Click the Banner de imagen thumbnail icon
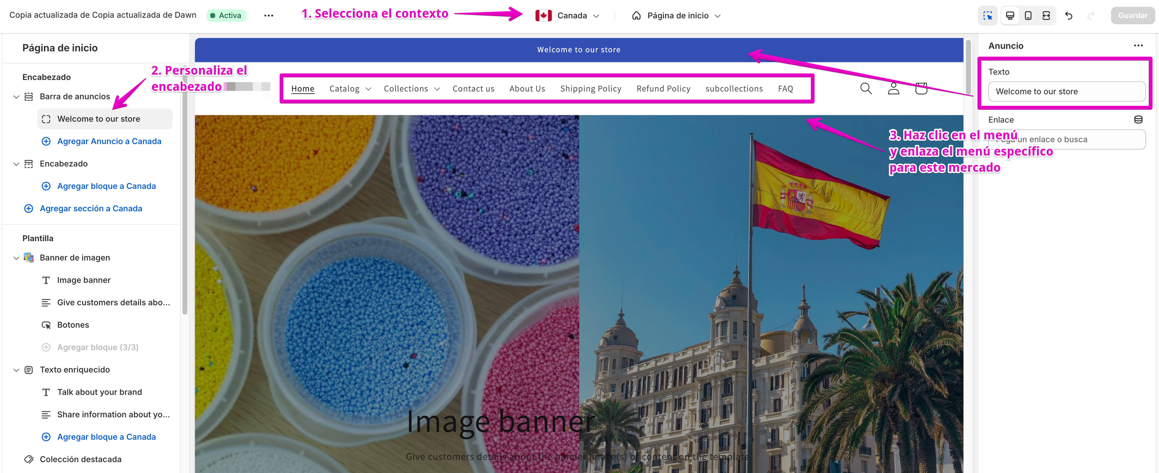This screenshot has width=1159, height=473. pyautogui.click(x=28, y=258)
